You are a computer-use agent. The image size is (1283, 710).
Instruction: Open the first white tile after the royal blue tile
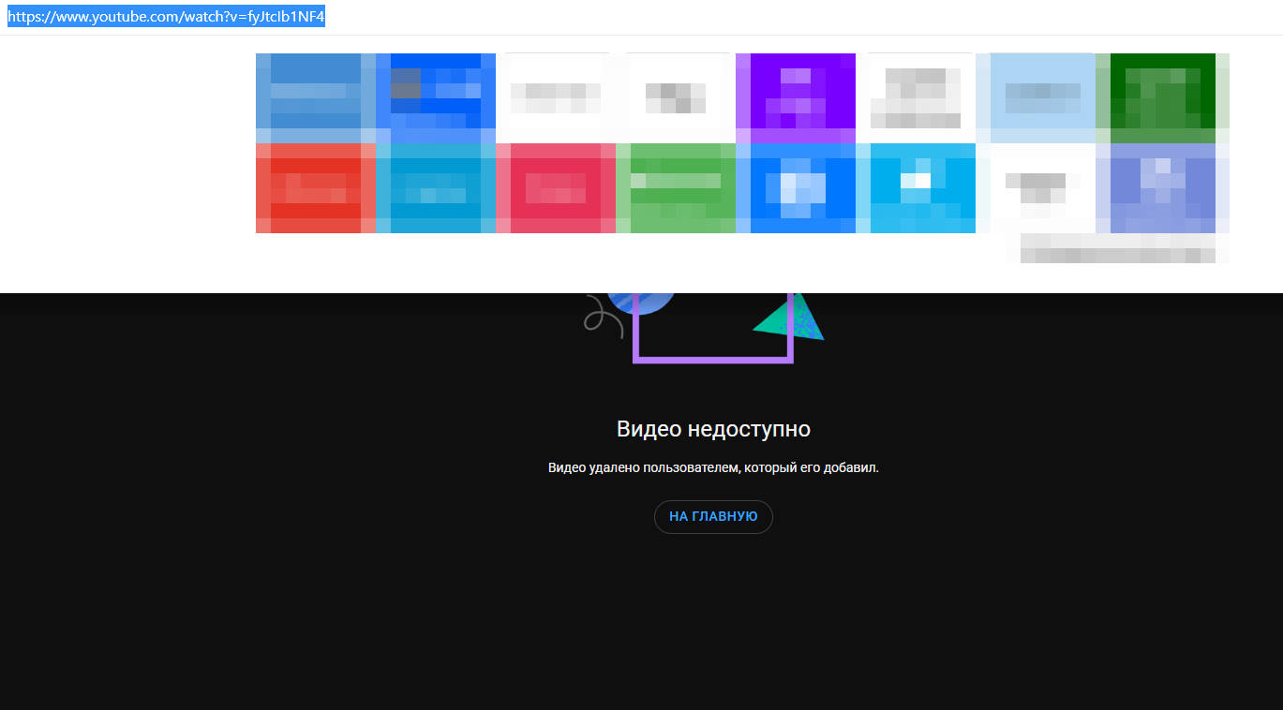tap(555, 97)
